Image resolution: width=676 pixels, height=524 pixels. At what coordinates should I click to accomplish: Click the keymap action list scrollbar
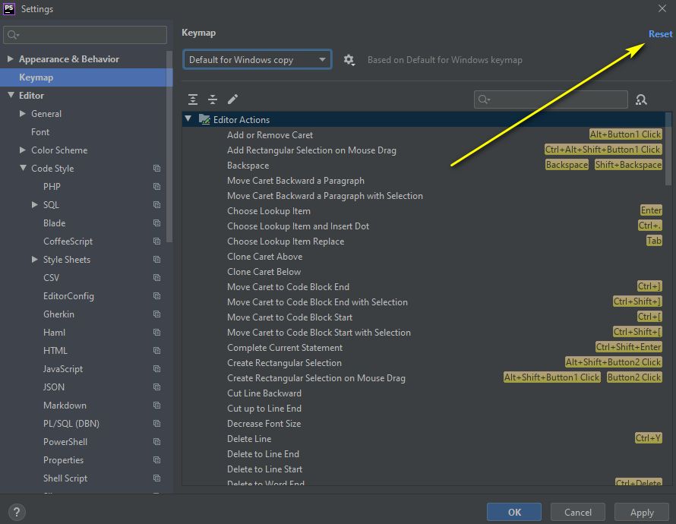[x=668, y=149]
